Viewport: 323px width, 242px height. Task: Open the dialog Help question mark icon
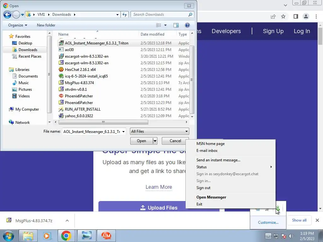[x=187, y=25]
